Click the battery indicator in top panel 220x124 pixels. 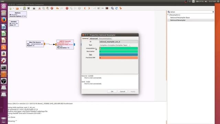(x=200, y=1)
